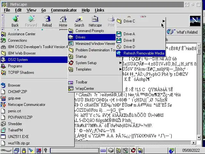
Task: Click the Print toolbar icon
Action: (111, 19)
